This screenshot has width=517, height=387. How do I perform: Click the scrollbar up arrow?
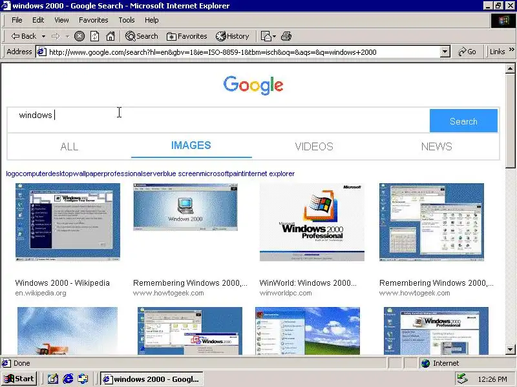[510, 68]
